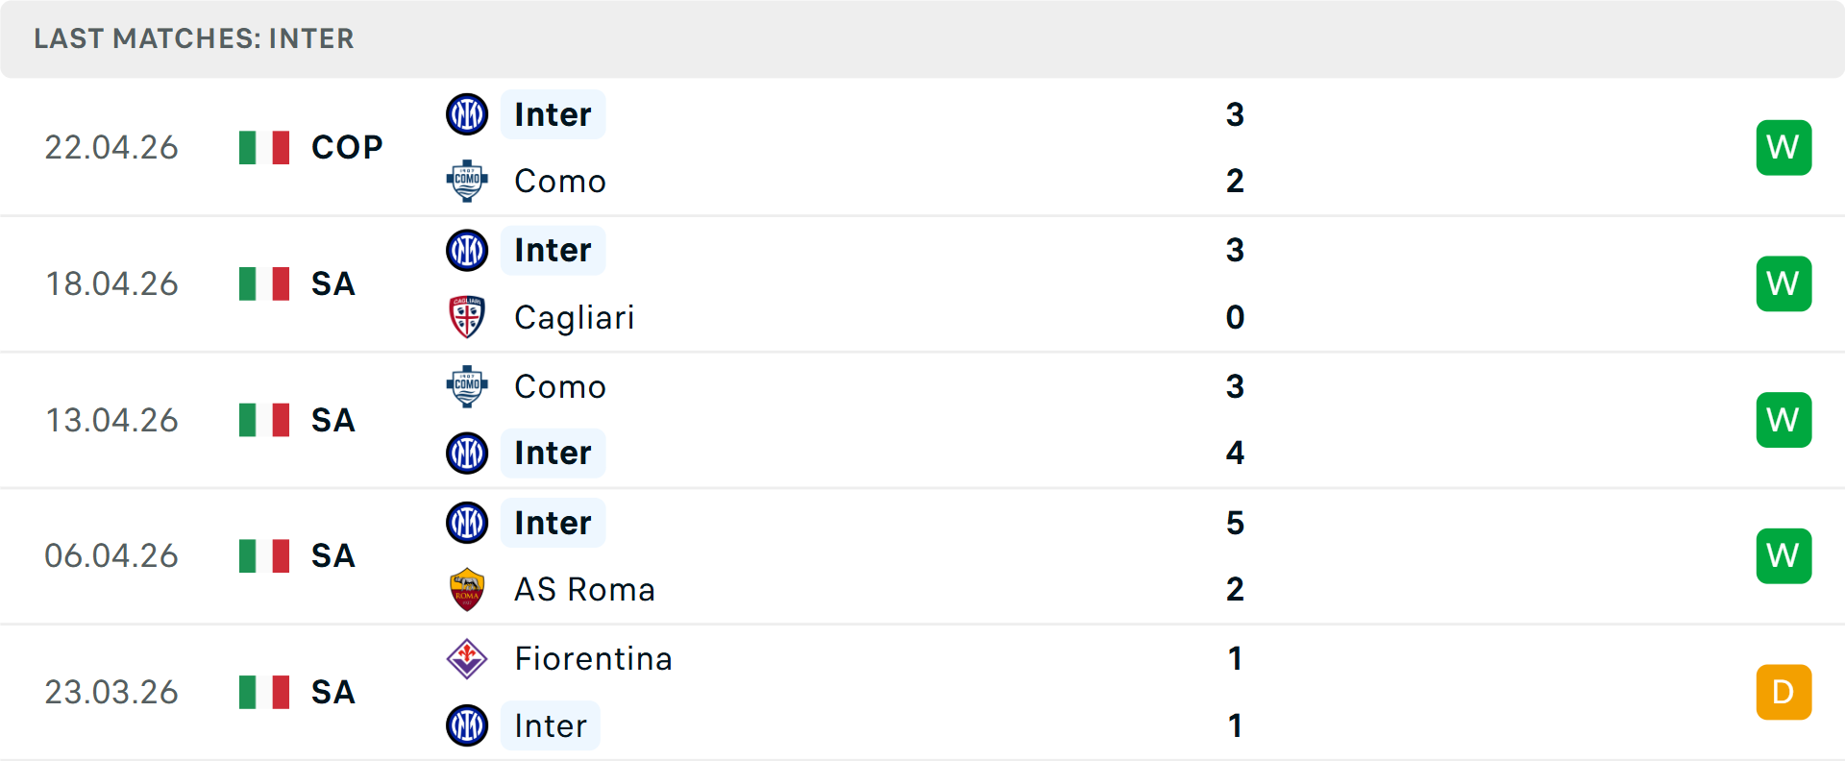Screen dimensions: 1845x761
Task: Toggle the W badge for the AS Roma match
Action: (x=1783, y=555)
